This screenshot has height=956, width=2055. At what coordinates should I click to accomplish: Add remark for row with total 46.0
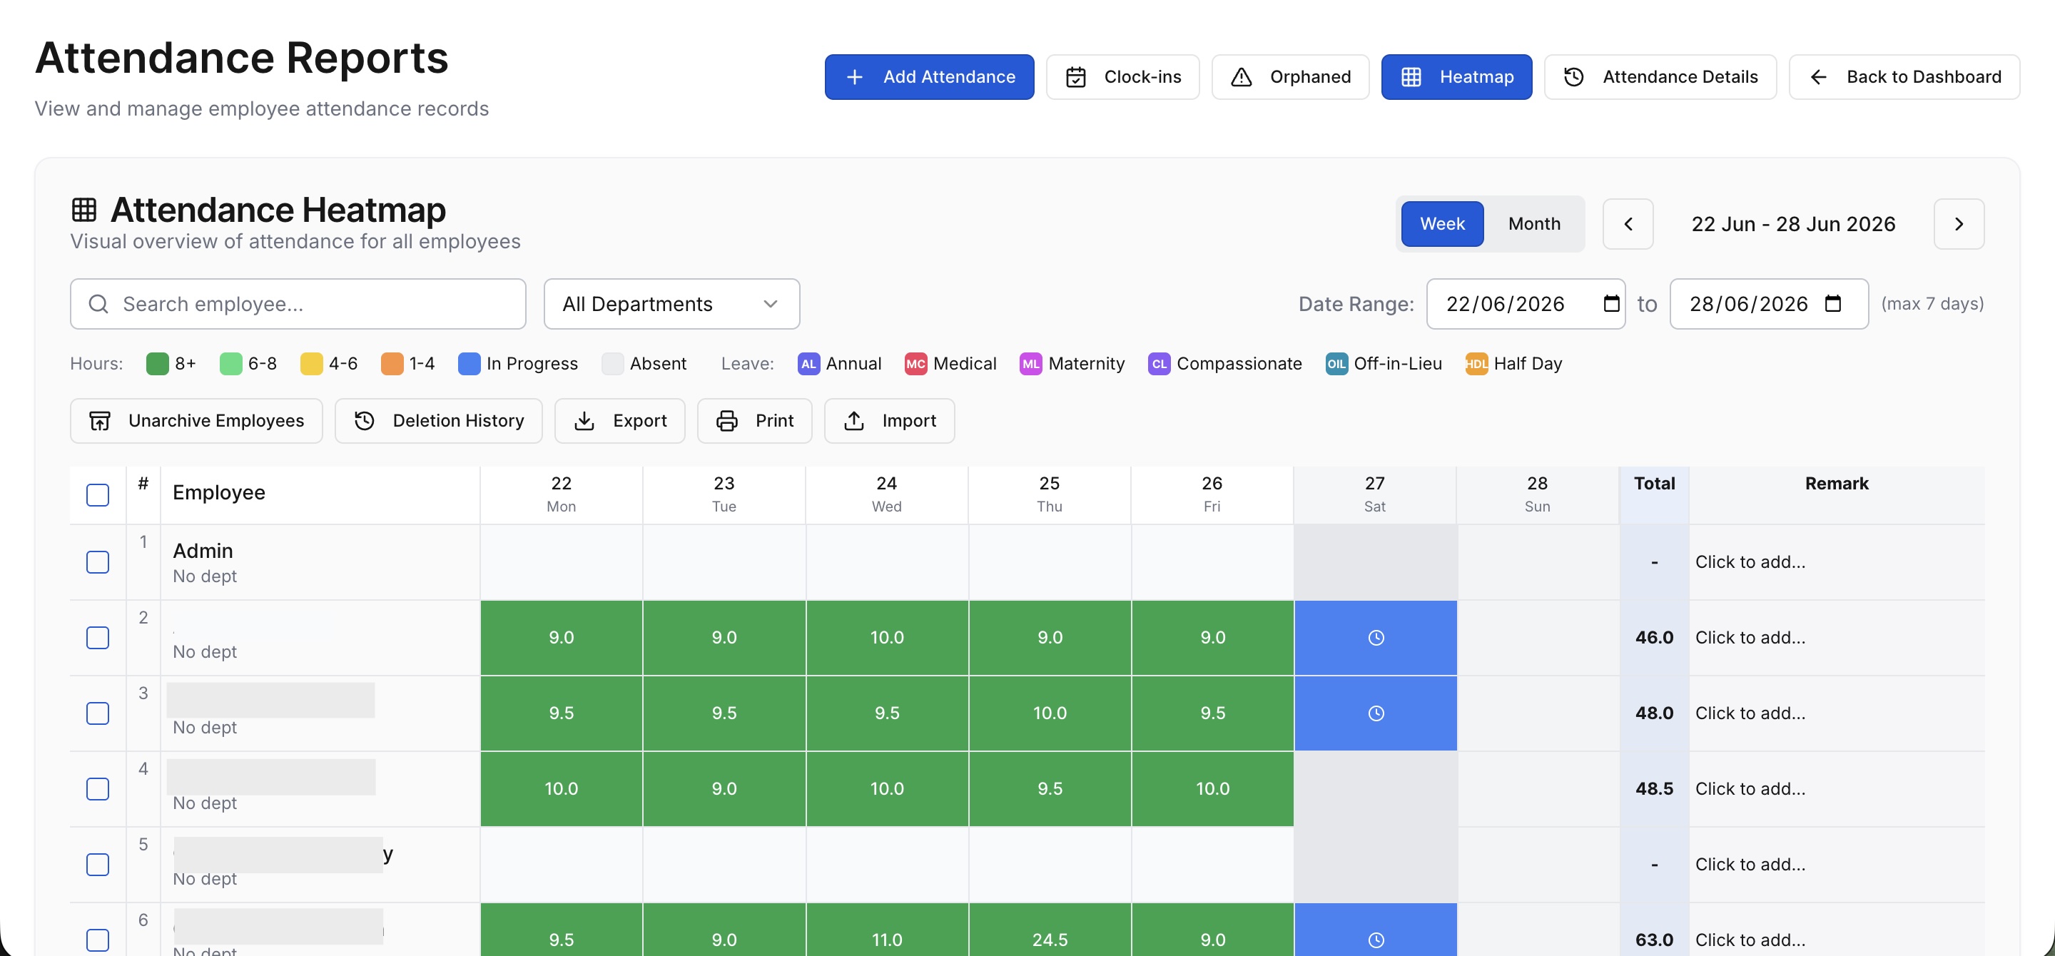point(1750,638)
